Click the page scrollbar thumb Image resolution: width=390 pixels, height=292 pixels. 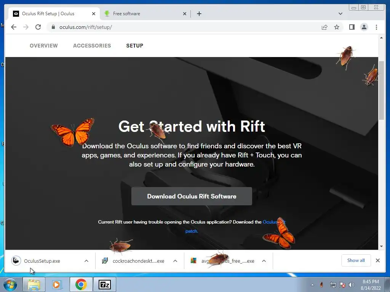(381, 90)
